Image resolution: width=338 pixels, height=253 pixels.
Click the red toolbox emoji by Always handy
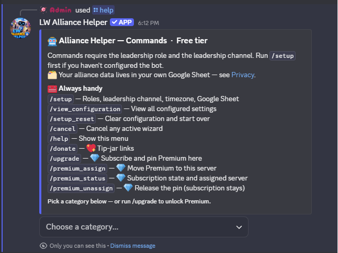point(52,88)
